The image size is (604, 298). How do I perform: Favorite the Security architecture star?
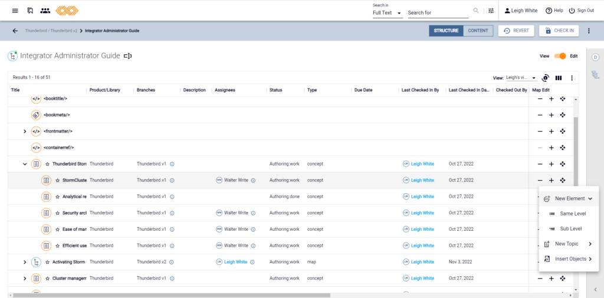57,213
